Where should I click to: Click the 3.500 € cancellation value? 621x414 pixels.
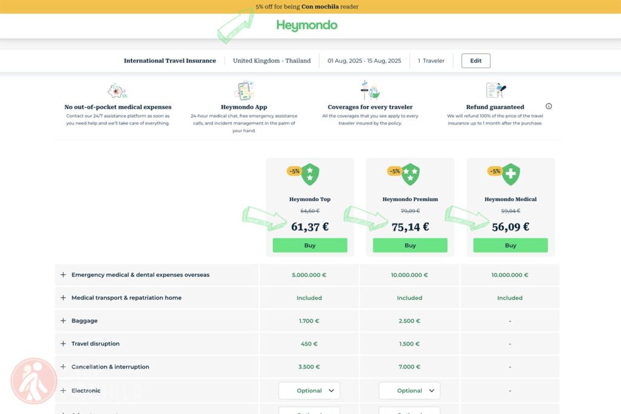pyautogui.click(x=309, y=367)
